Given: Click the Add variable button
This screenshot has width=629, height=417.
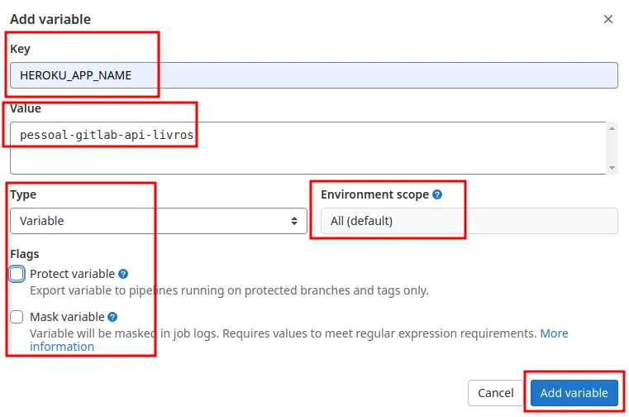Looking at the screenshot, I should [574, 392].
